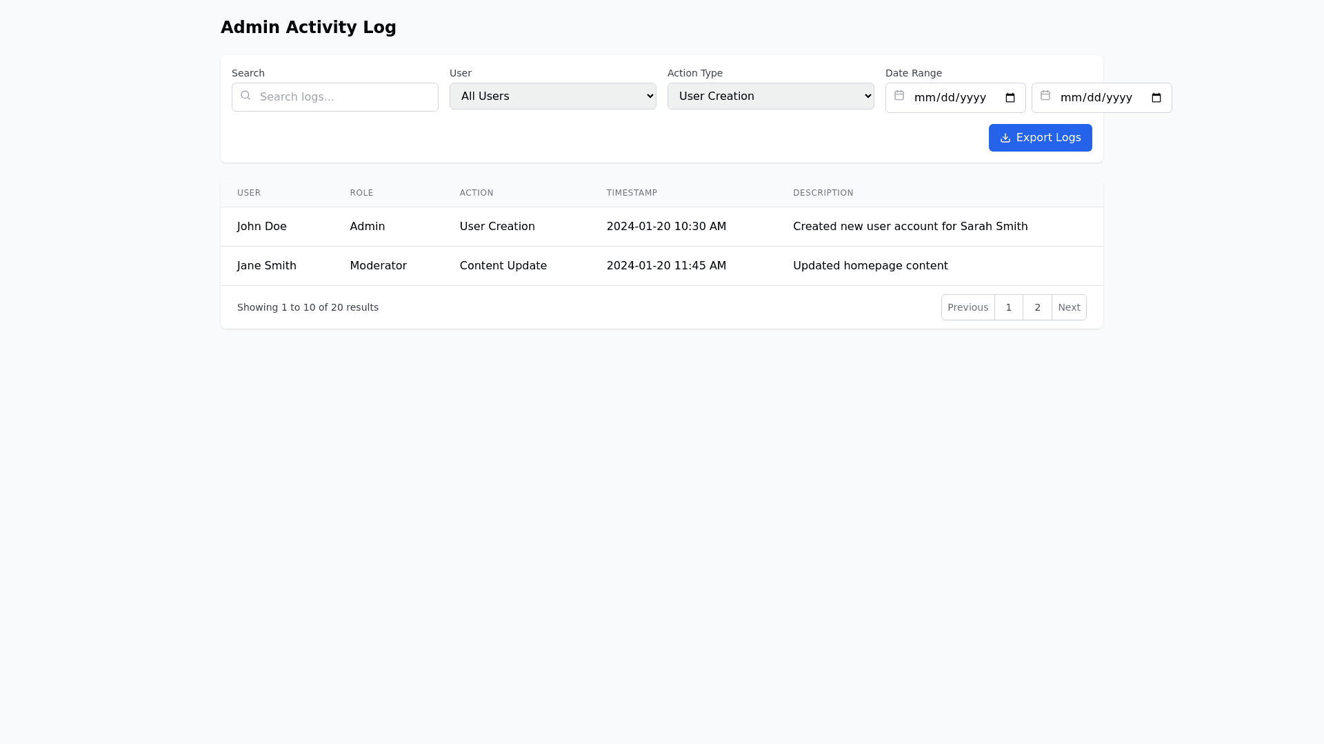Select page 1 in pagination

(1008, 307)
